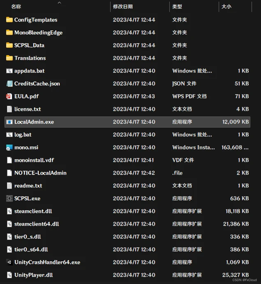This screenshot has height=284, width=261.
Task: Select the EULA.pdf file name
Action: 26,96
